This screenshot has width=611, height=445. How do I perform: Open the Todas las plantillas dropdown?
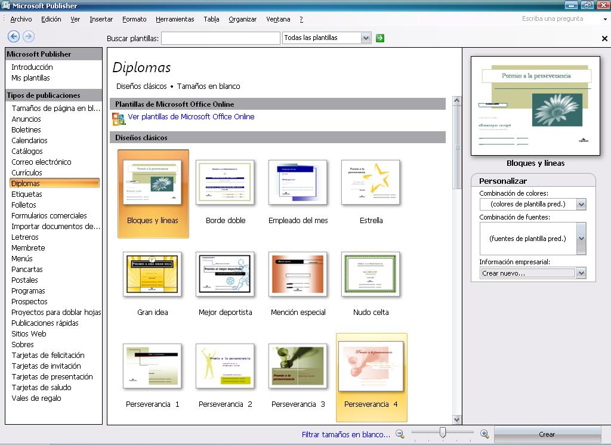click(x=366, y=38)
